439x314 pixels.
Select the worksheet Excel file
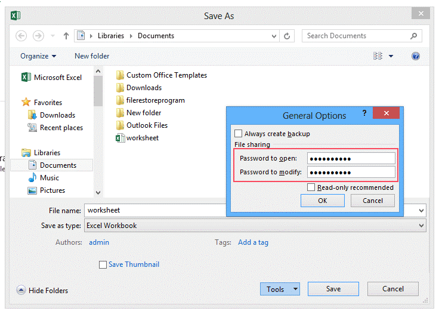coord(137,138)
